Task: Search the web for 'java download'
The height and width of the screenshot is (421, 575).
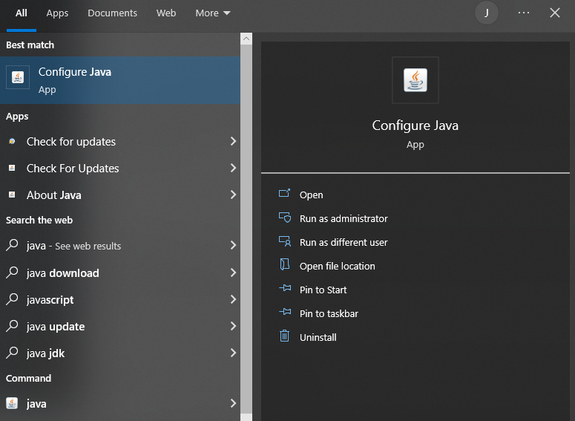Action: pyautogui.click(x=120, y=272)
